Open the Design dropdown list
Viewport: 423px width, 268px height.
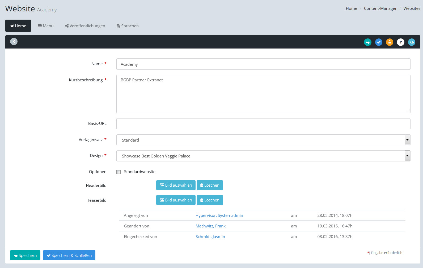click(407, 156)
